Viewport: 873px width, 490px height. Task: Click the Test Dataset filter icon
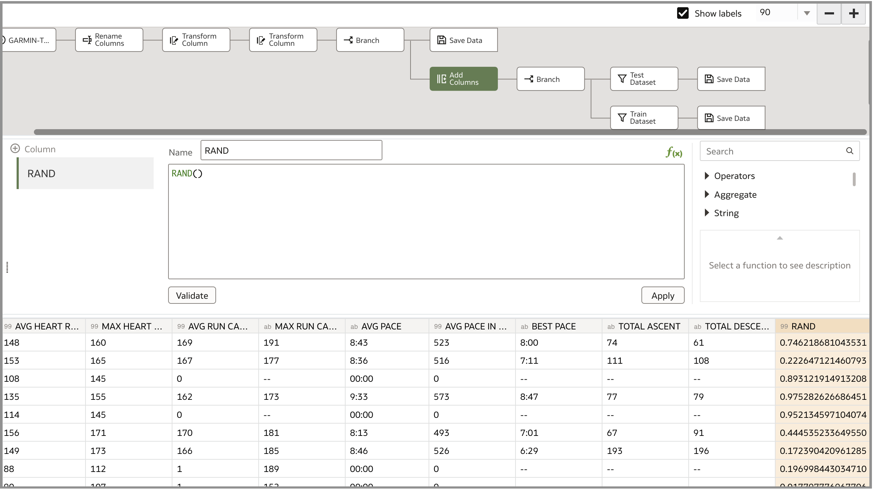(622, 79)
